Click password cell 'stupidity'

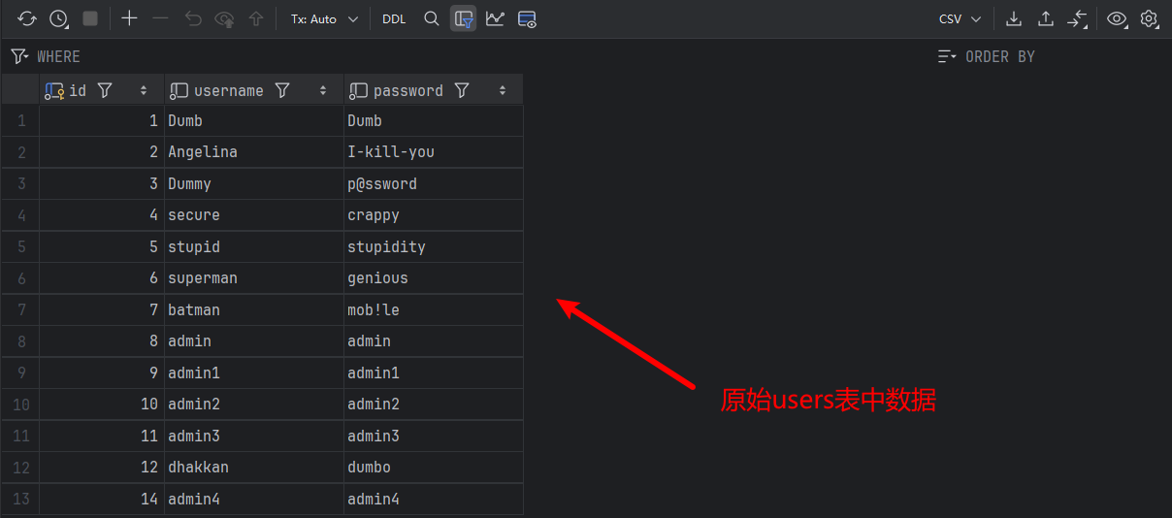434,246
